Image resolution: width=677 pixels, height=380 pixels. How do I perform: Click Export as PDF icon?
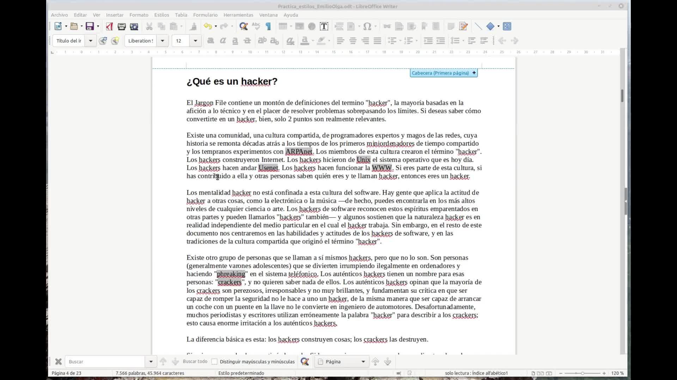pos(109,26)
